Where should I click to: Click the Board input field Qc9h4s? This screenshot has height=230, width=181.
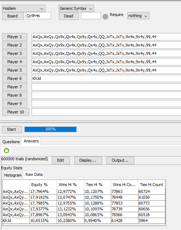coord(39,16)
